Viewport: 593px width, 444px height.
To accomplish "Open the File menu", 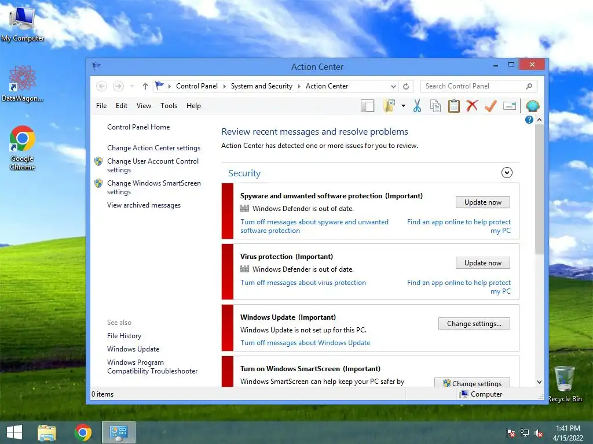I will click(x=101, y=106).
